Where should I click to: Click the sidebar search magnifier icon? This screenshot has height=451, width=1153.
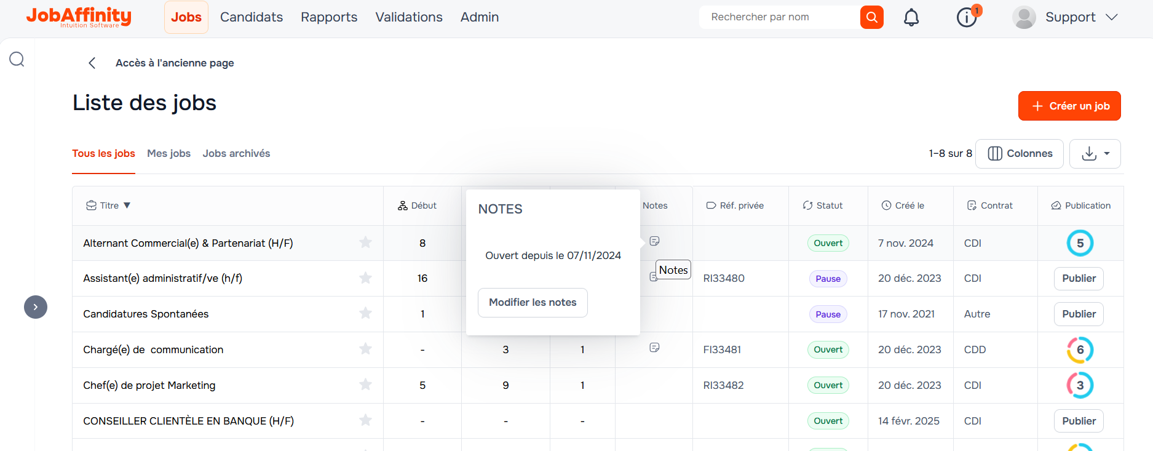(17, 59)
